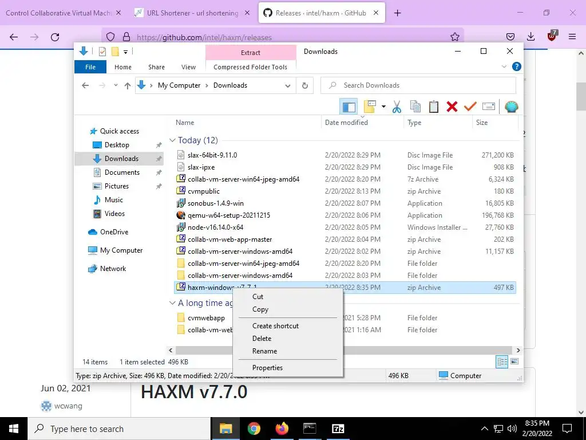Click the Classic Shell settings icon
This screenshot has width=586, height=440.
pyautogui.click(x=511, y=107)
